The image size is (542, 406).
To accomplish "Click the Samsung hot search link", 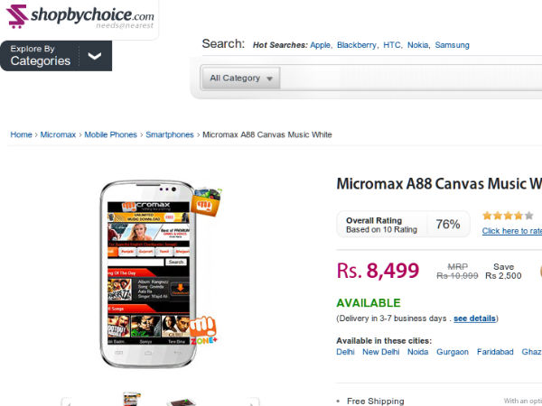I will click(x=452, y=45).
